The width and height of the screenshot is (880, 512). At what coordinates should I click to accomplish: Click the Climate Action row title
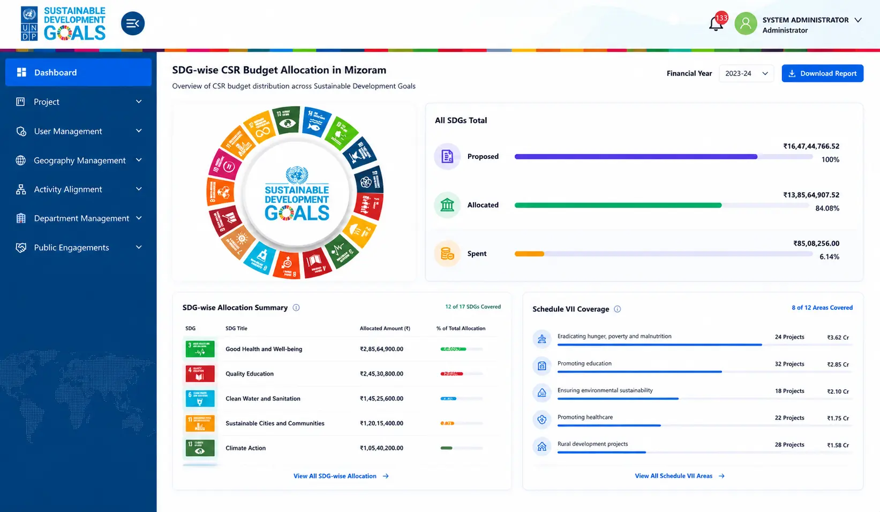pos(245,448)
